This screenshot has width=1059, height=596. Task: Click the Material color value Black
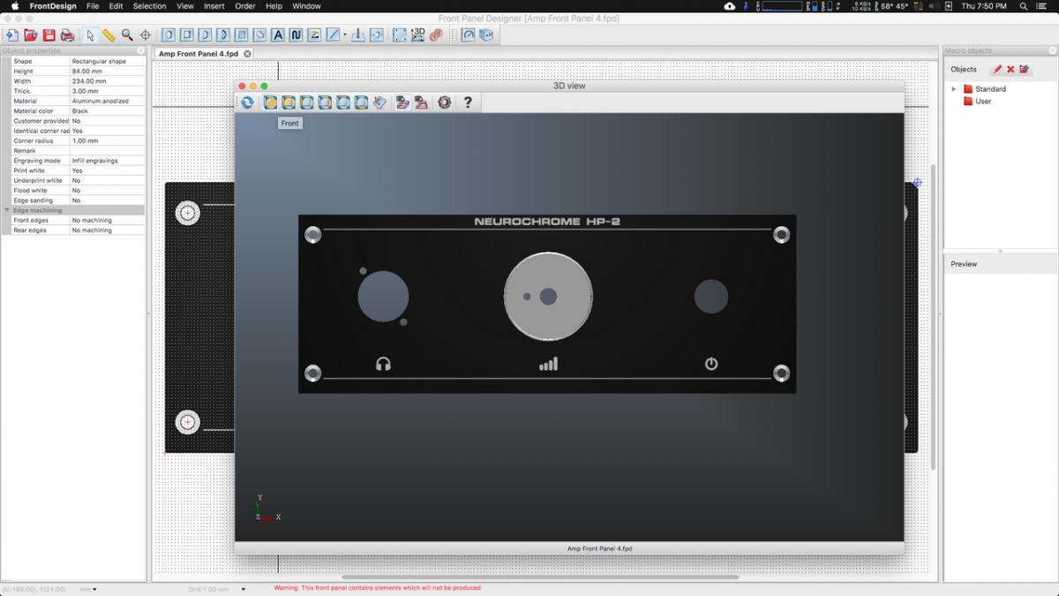[80, 111]
